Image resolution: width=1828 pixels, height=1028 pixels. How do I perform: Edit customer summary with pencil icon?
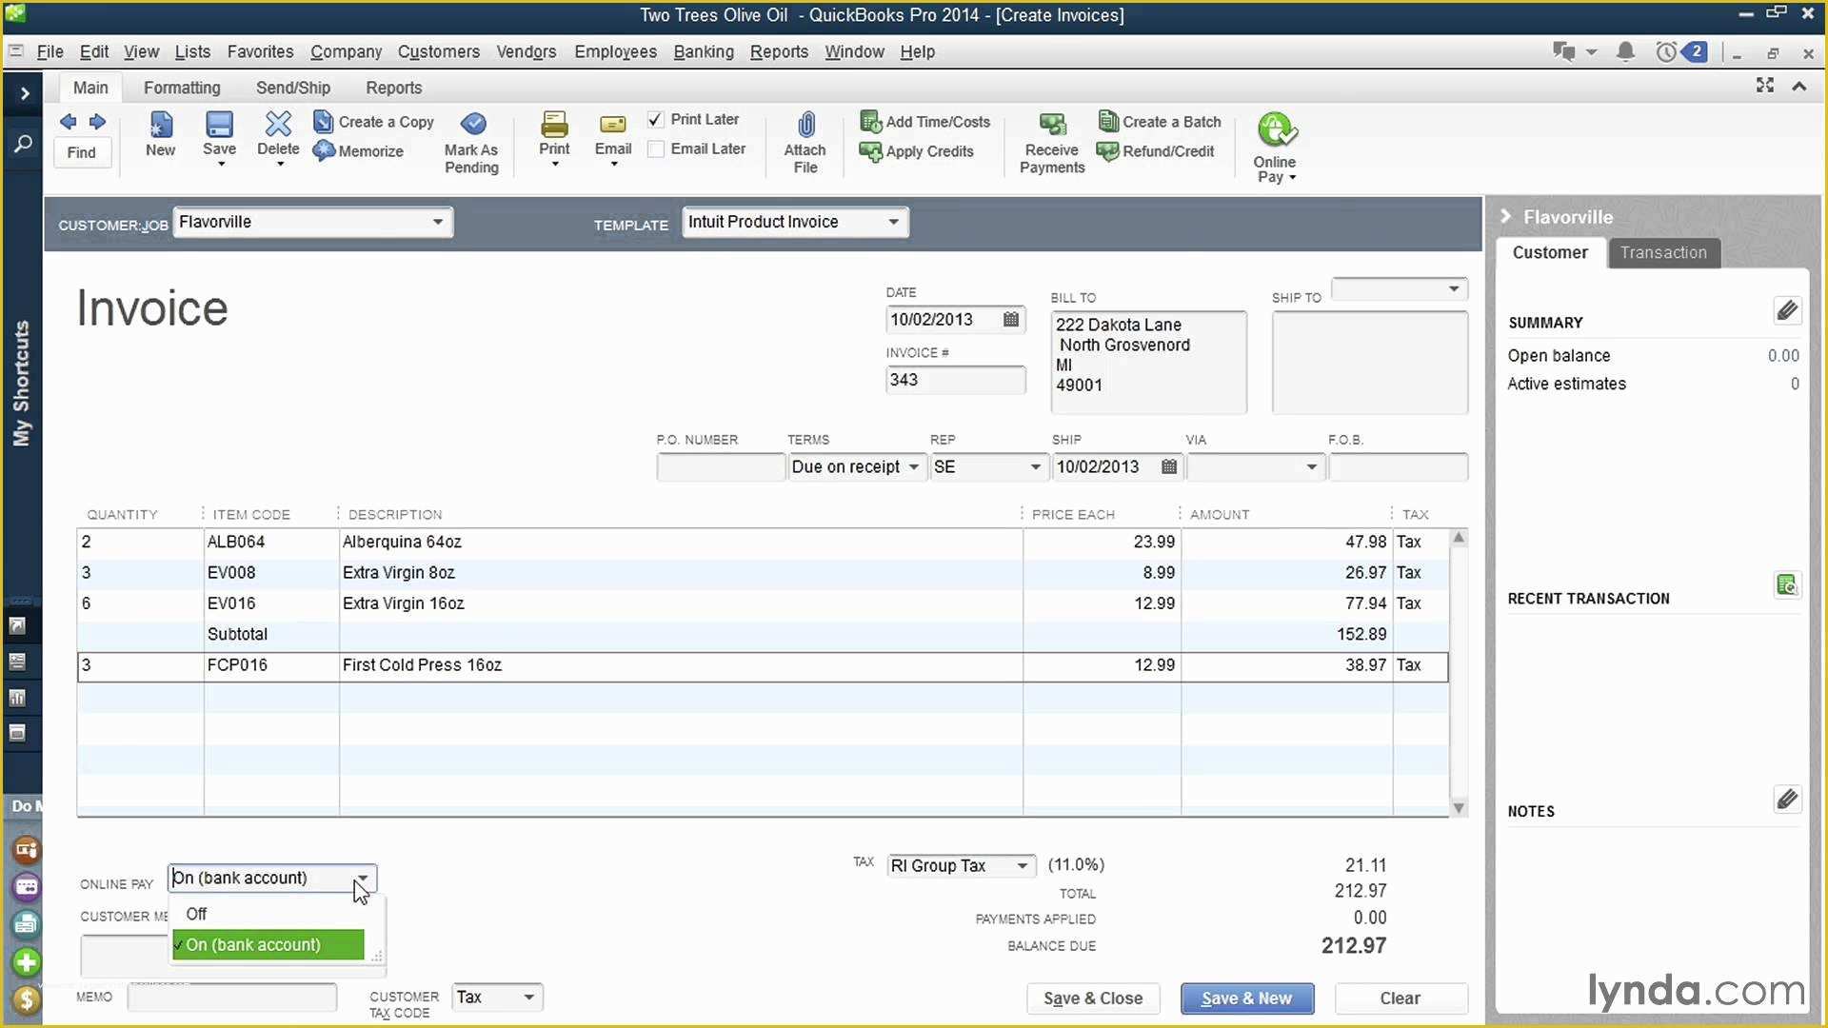1787,310
